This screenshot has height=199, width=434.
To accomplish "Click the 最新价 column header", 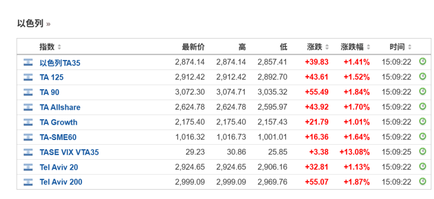I will point(193,47).
